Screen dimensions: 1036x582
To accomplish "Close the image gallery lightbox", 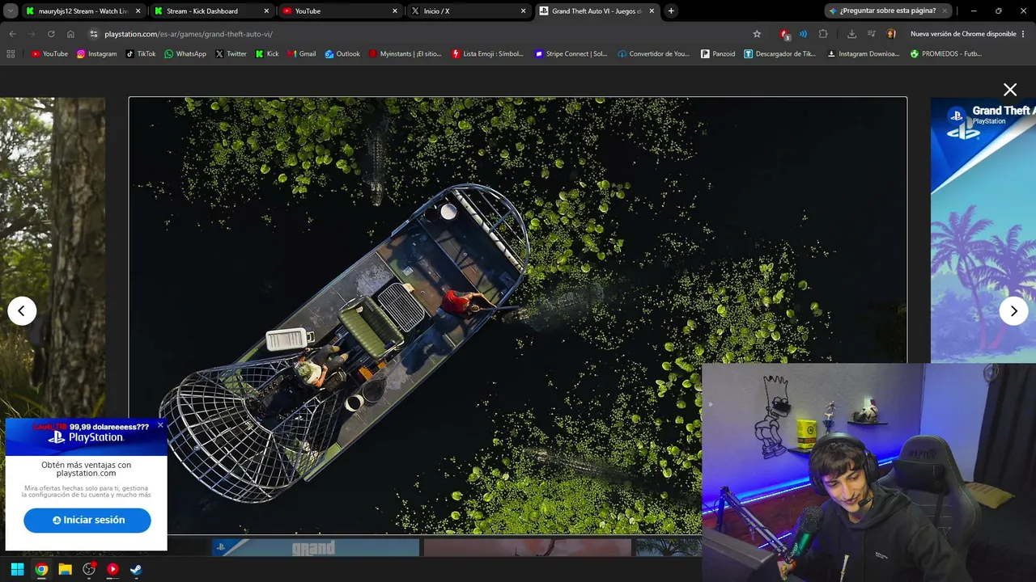I will 1010,90.
